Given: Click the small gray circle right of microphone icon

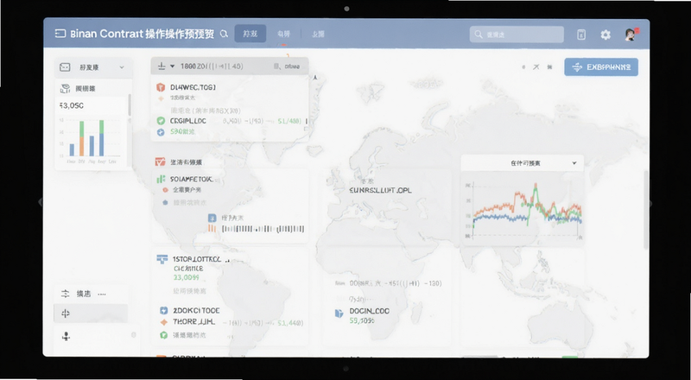Looking at the screenshot, I should coord(134,335).
